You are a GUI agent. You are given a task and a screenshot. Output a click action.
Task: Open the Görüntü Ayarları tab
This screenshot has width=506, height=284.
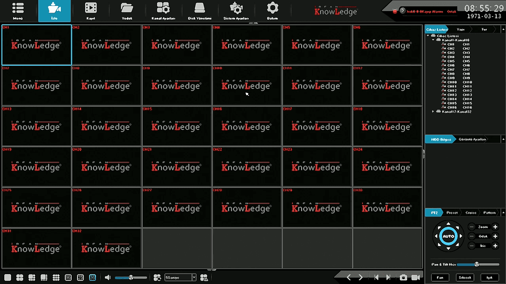click(x=472, y=139)
